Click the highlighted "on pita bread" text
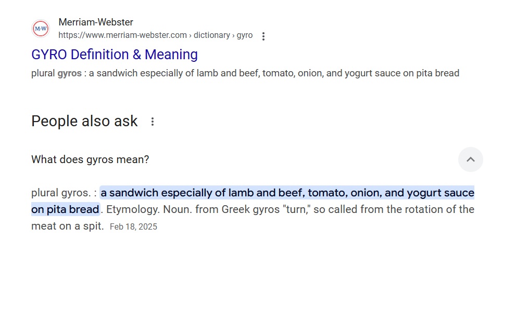The height and width of the screenshot is (334, 528). pyautogui.click(x=65, y=210)
